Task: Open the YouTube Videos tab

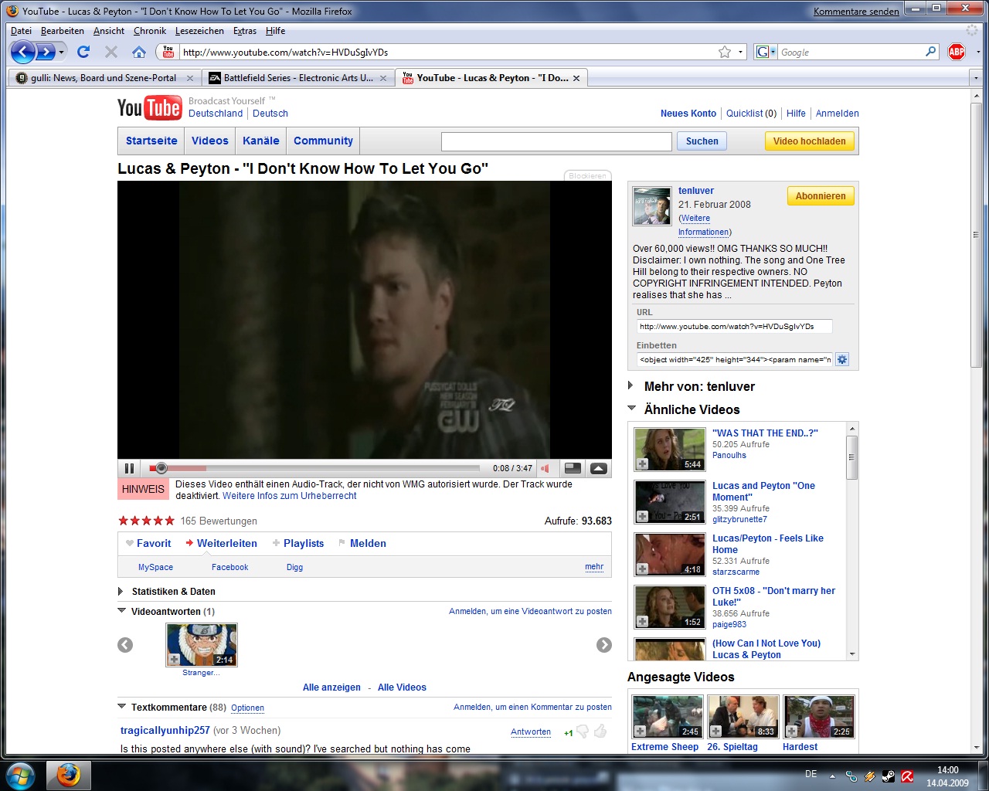Action: (210, 141)
